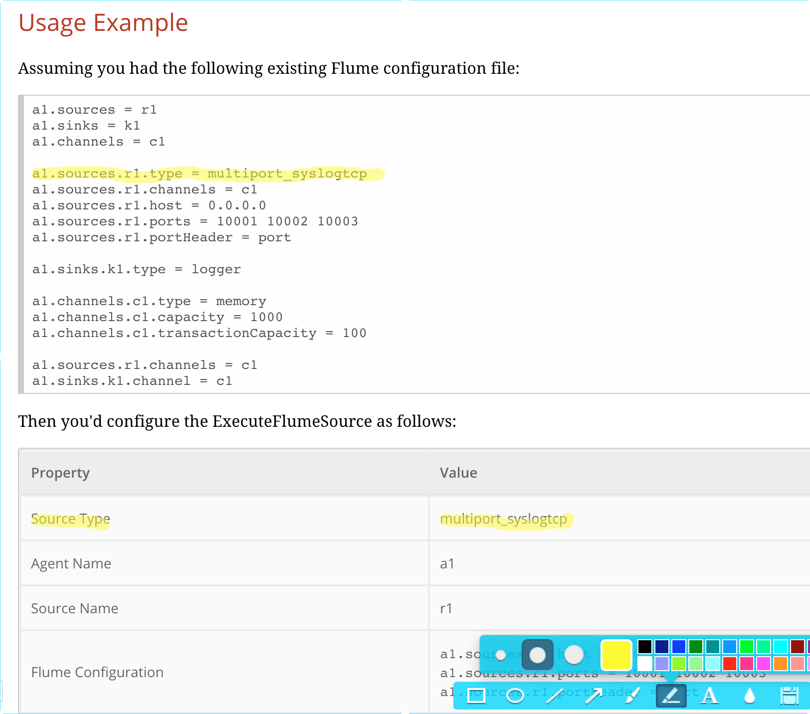Viewport: 810px width, 714px height.
Task: Choose the large stroke size
Action: pos(574,655)
